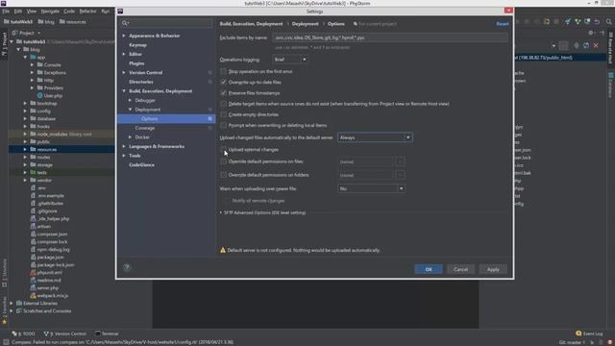Expand Editor settings node
The width and height of the screenshot is (615, 346).
124,54
